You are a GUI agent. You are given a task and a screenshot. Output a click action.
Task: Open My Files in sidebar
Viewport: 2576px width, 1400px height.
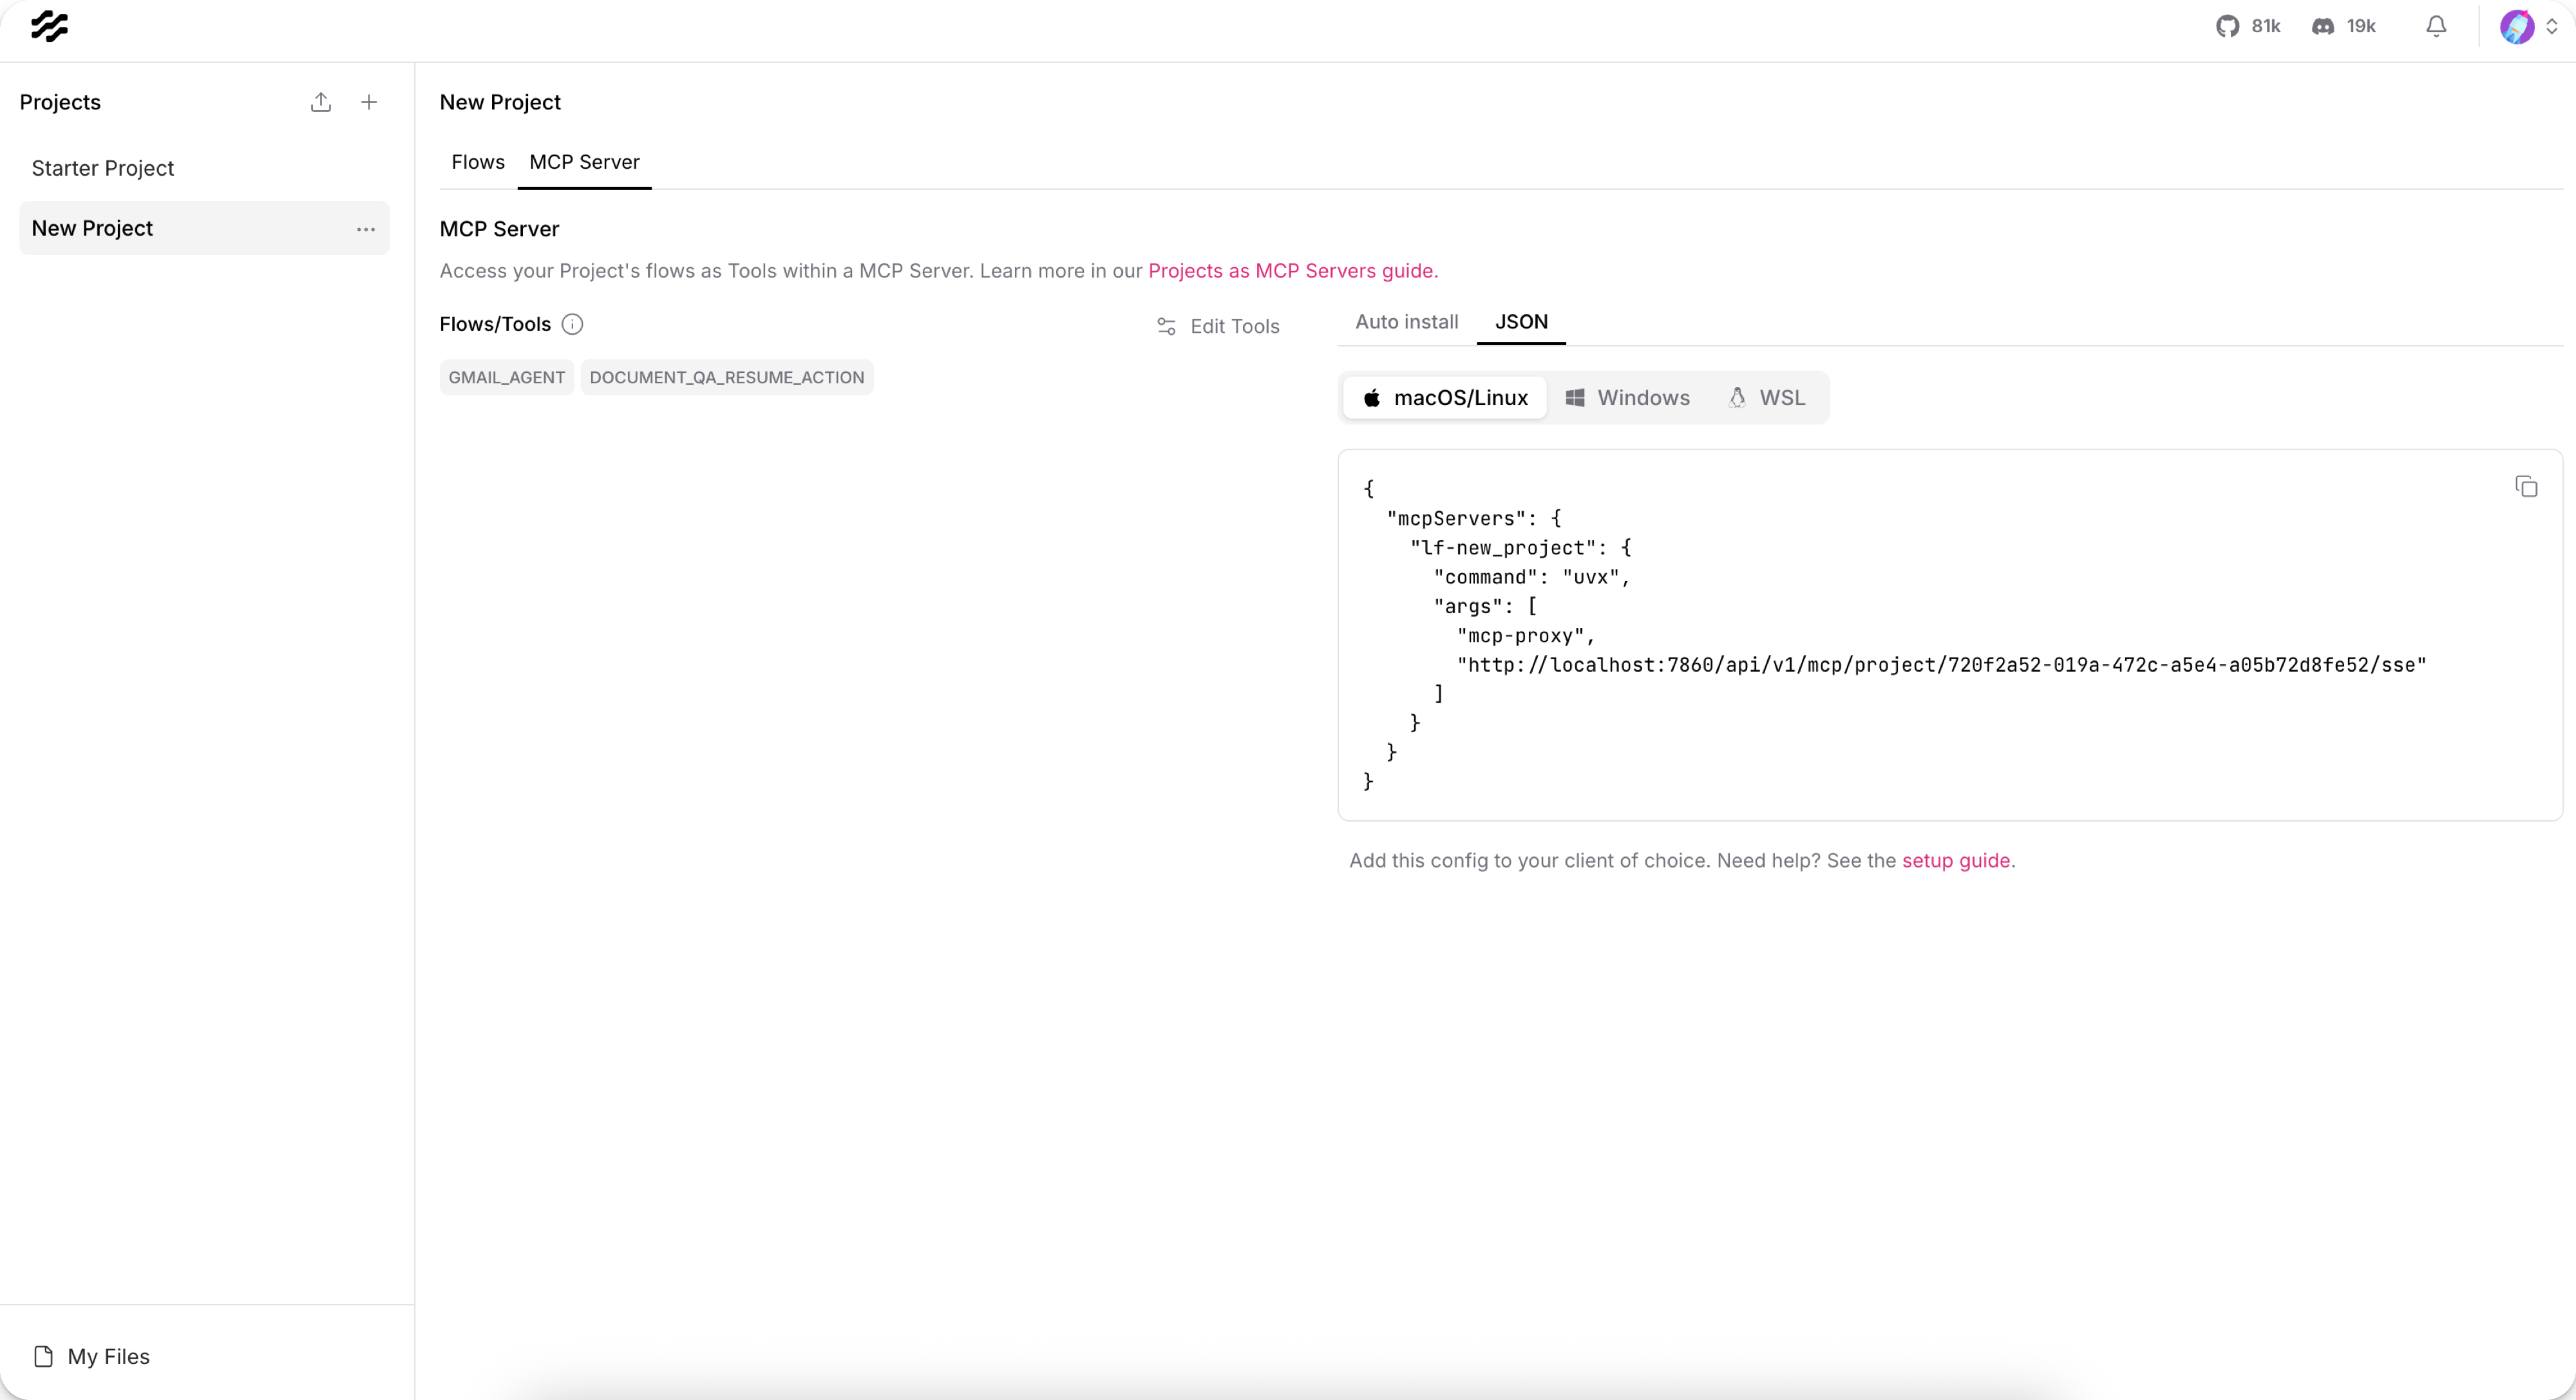pos(108,1357)
